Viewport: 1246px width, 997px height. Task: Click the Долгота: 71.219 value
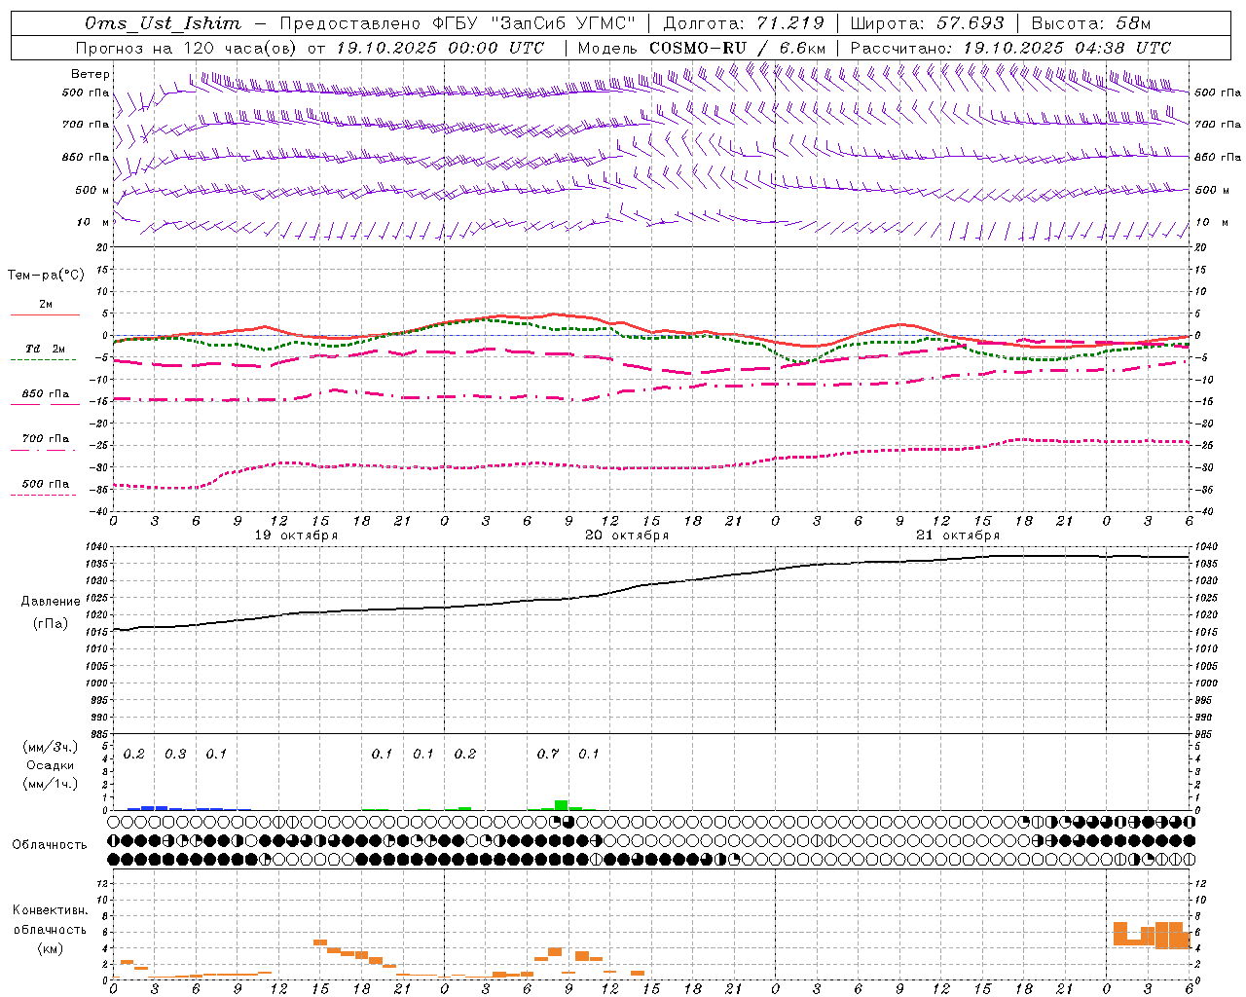coord(744,23)
